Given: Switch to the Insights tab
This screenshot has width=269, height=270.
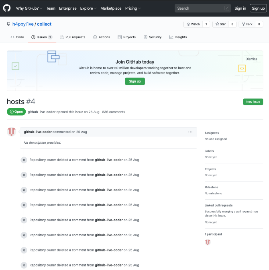Looking at the screenshot, I should (x=178, y=37).
